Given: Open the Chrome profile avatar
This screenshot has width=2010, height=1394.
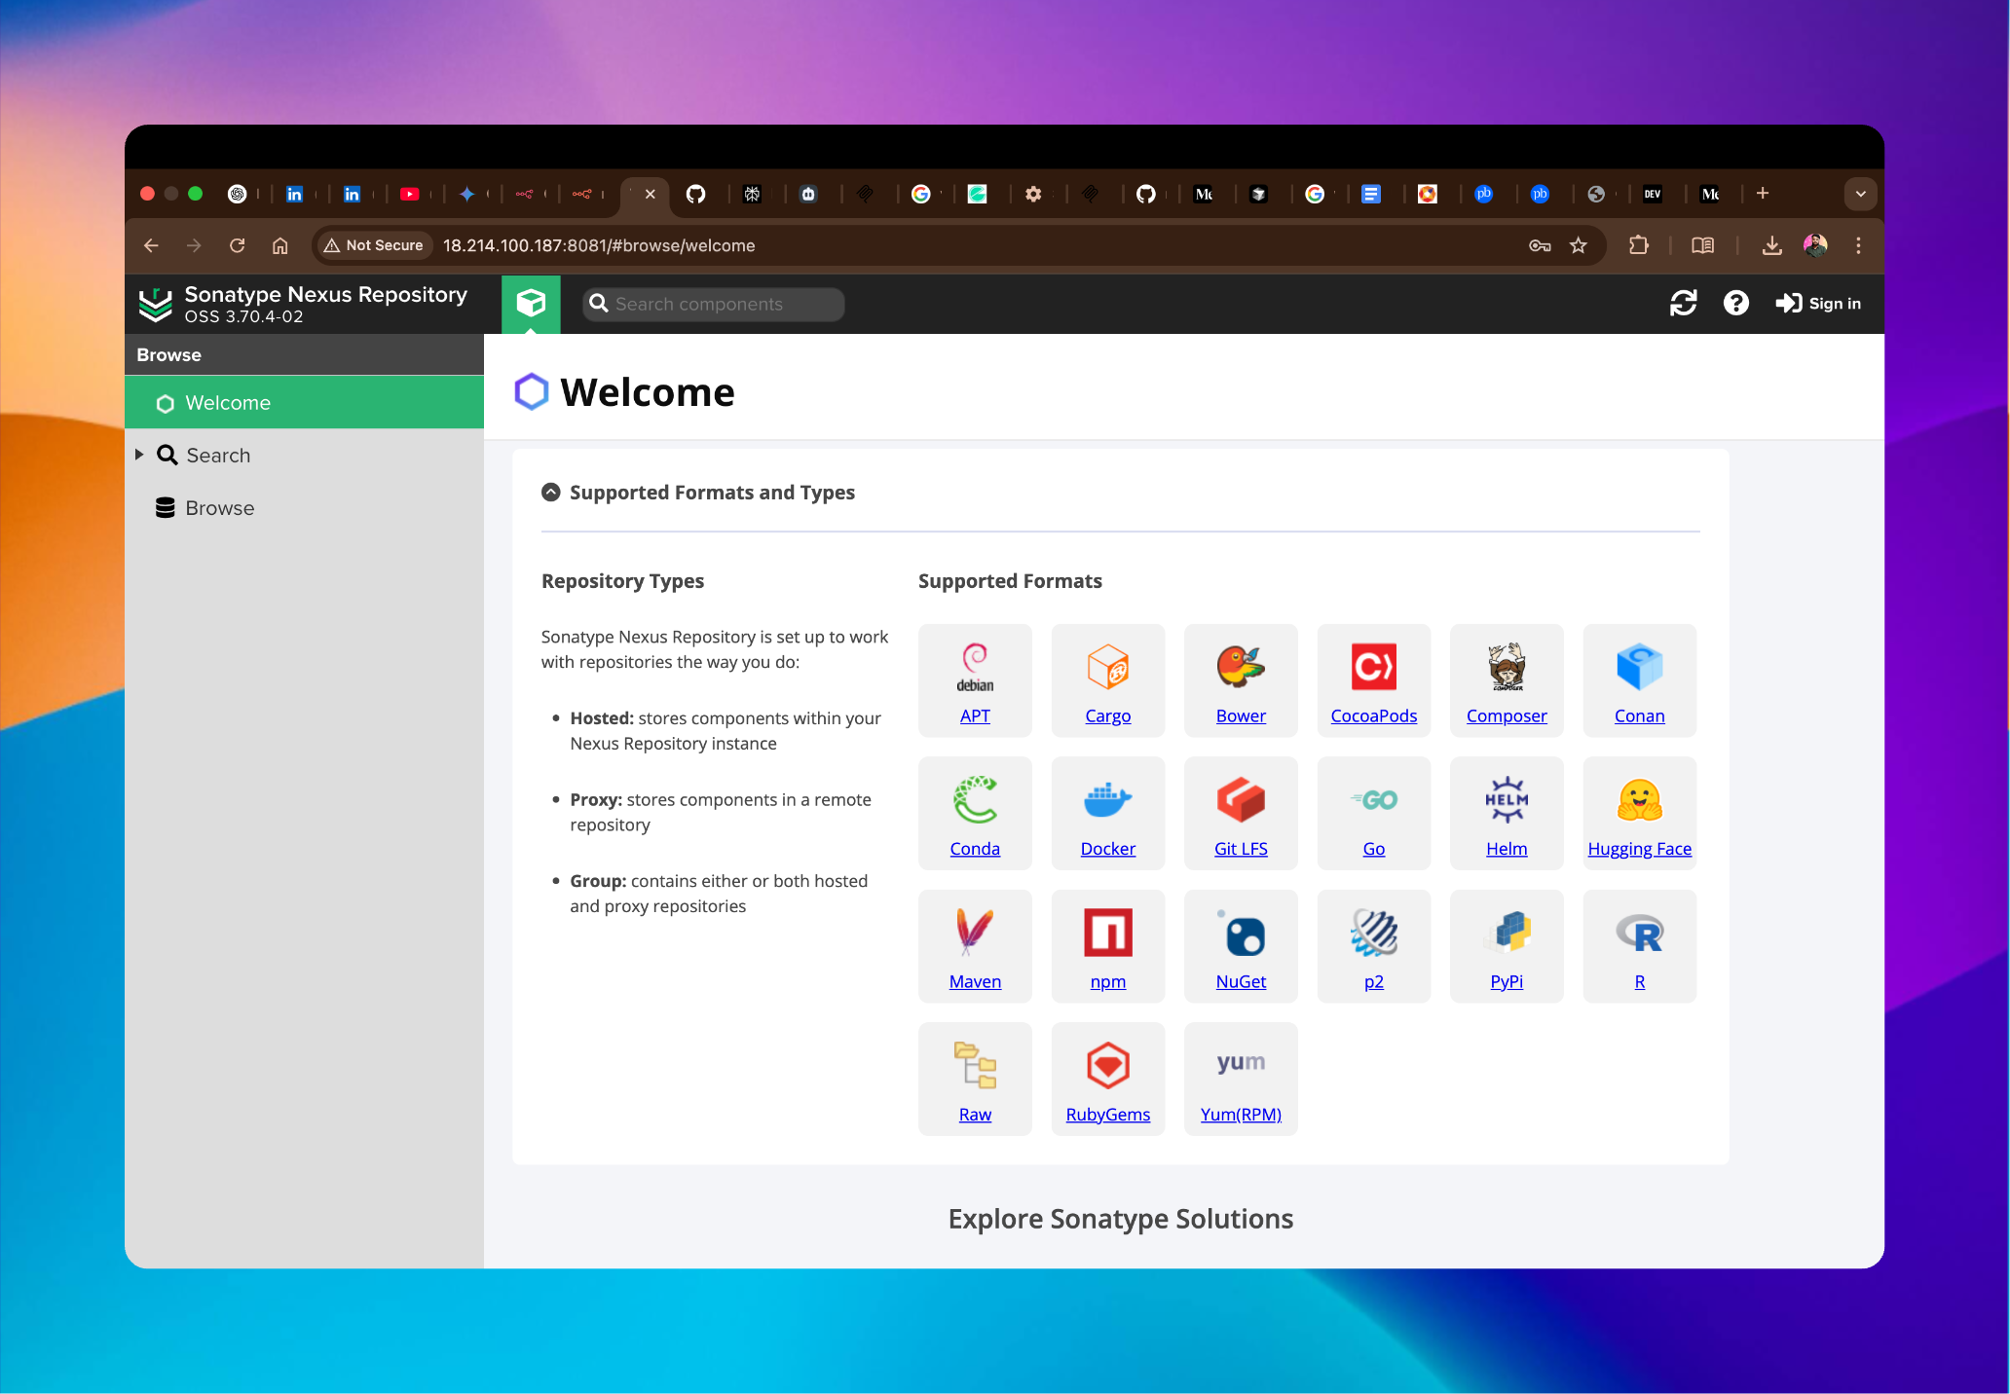Looking at the screenshot, I should click(x=1815, y=245).
